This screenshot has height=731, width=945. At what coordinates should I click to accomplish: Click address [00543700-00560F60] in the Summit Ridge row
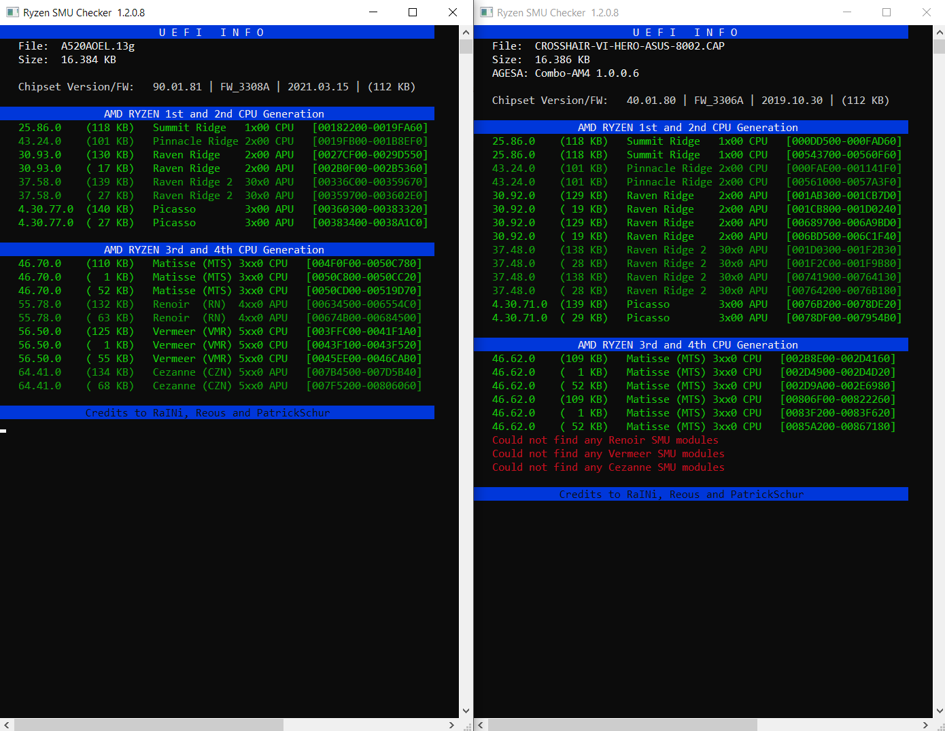pos(844,155)
